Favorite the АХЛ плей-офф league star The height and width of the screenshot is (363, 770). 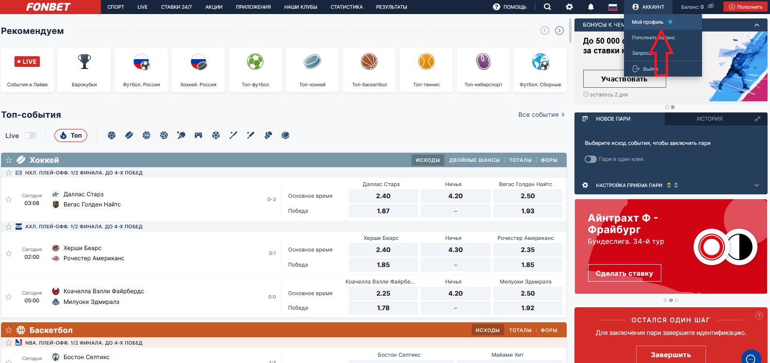tap(9, 226)
